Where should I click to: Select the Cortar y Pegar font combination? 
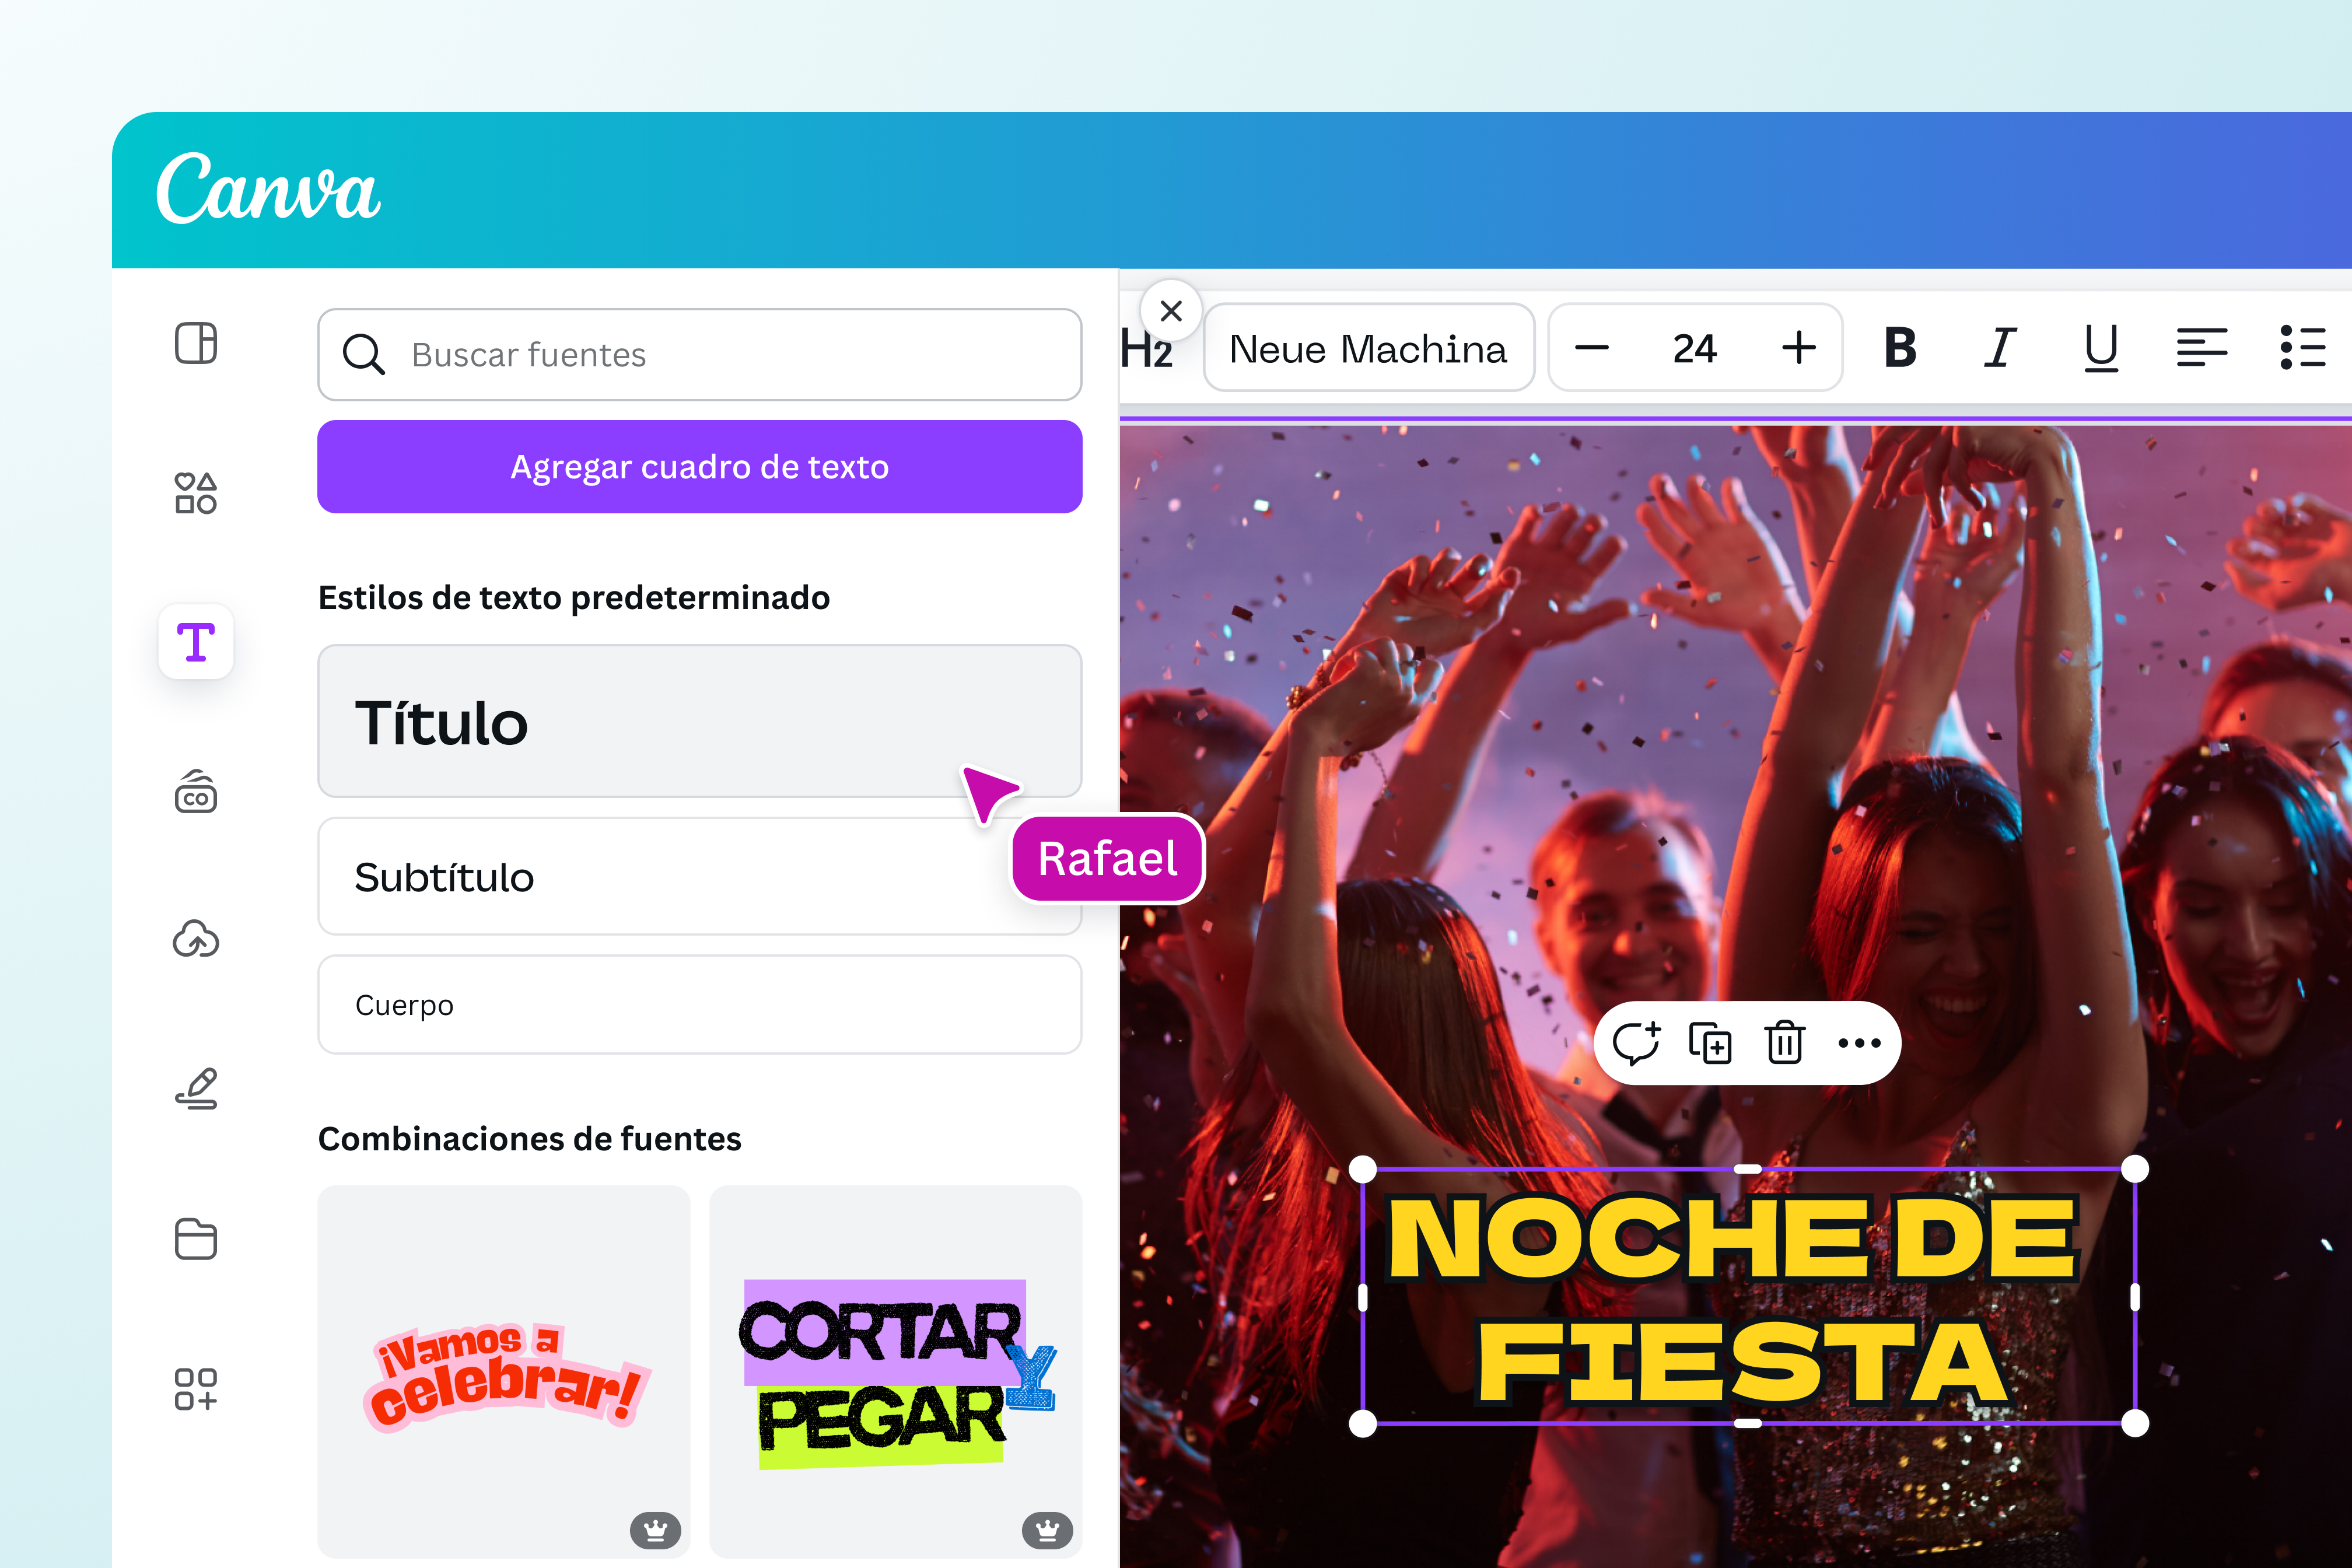896,1372
